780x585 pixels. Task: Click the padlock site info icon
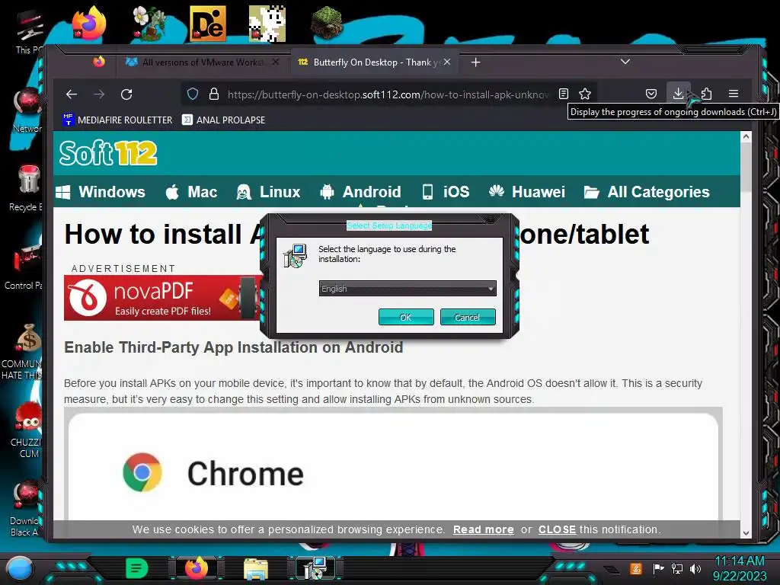(x=214, y=94)
